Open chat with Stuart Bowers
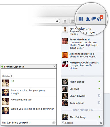The width and height of the screenshot is (110, 127). click(x=82, y=96)
